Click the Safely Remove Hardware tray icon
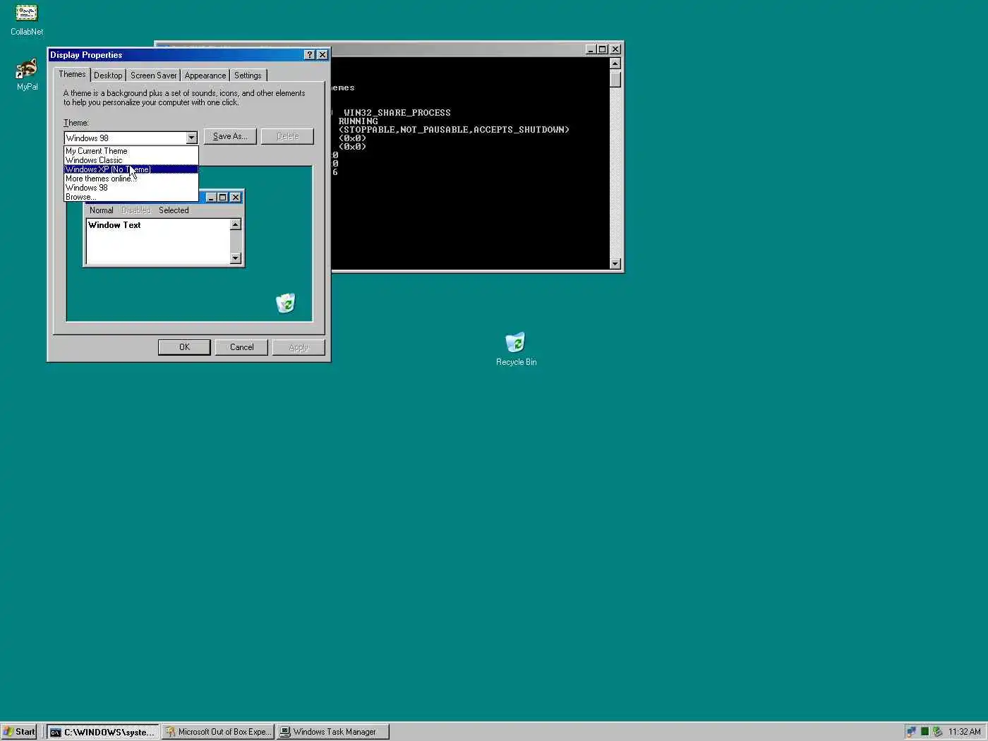The width and height of the screenshot is (988, 741). pos(937,732)
